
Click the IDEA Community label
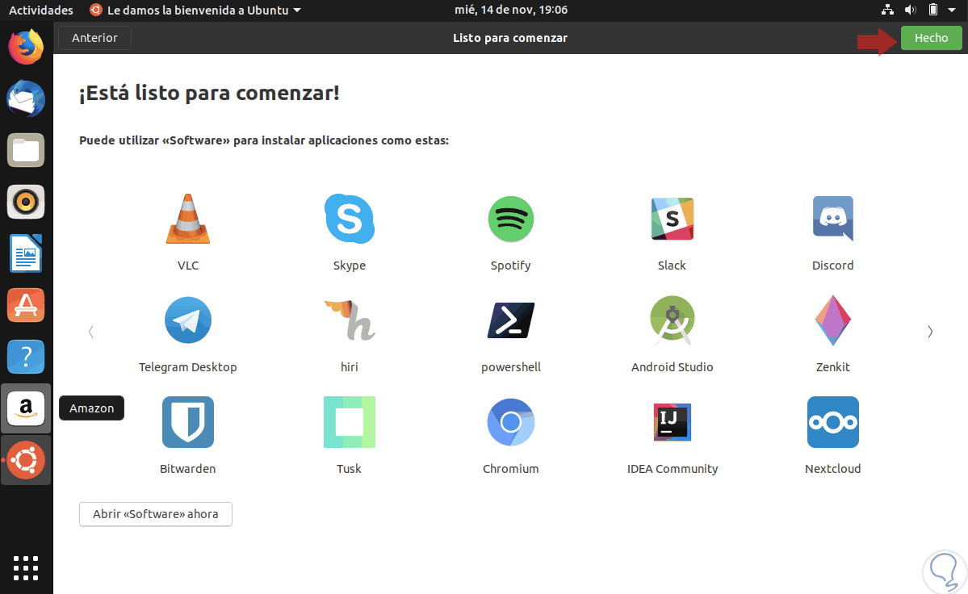pos(673,469)
